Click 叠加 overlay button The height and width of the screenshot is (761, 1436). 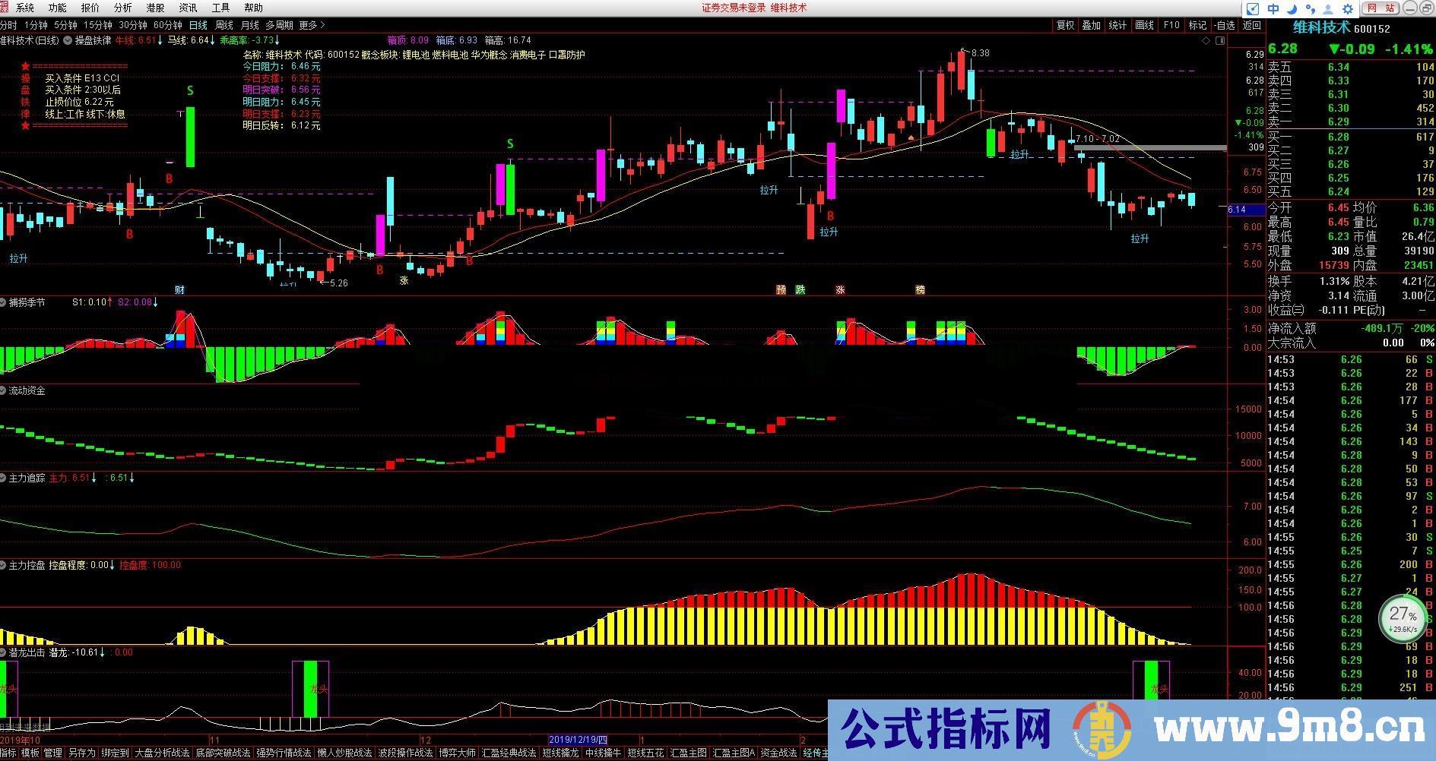pyautogui.click(x=1092, y=25)
